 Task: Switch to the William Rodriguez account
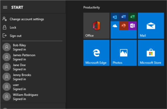pos(33,97)
